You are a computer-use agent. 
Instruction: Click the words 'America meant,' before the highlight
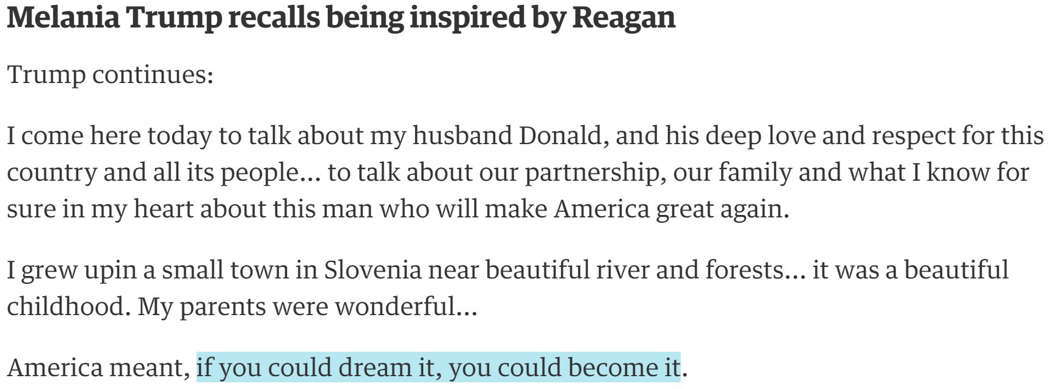pos(99,368)
